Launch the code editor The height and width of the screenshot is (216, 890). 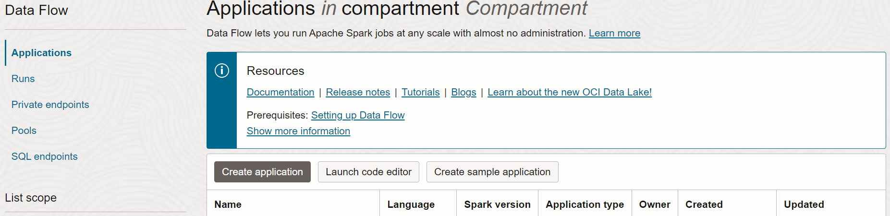tap(368, 172)
